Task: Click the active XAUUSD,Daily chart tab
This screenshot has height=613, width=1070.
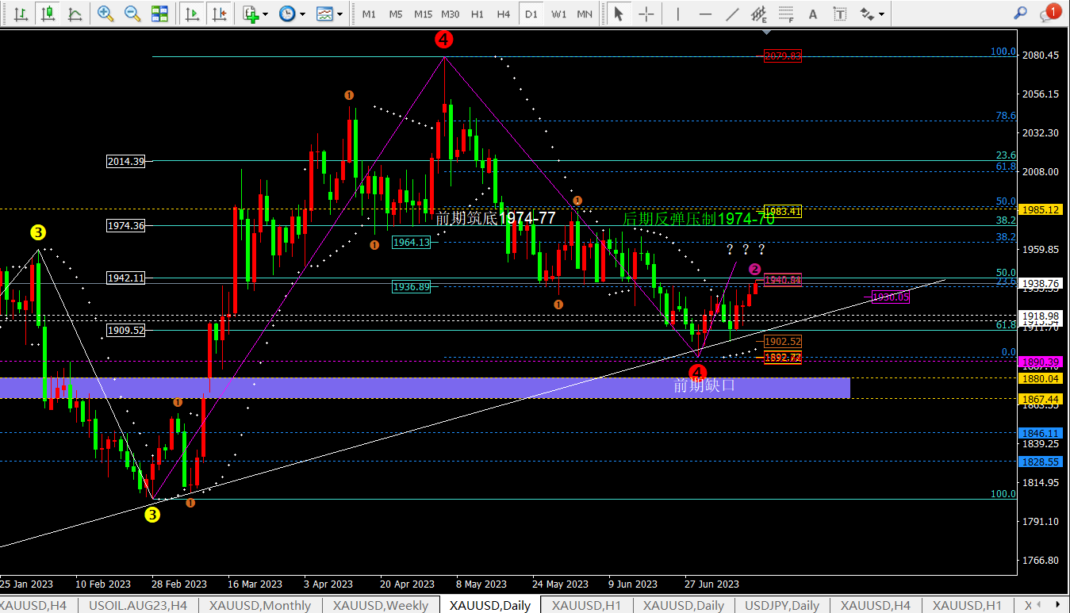Action: pos(490,605)
